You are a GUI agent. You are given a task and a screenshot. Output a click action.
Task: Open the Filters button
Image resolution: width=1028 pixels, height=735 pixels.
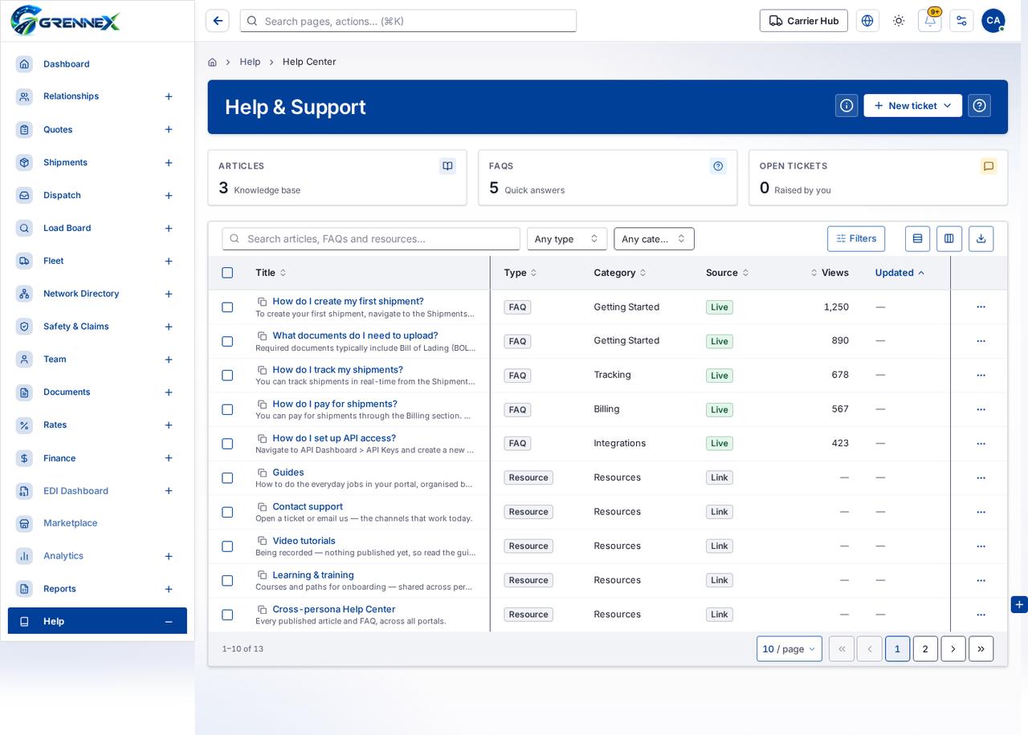[x=856, y=238]
